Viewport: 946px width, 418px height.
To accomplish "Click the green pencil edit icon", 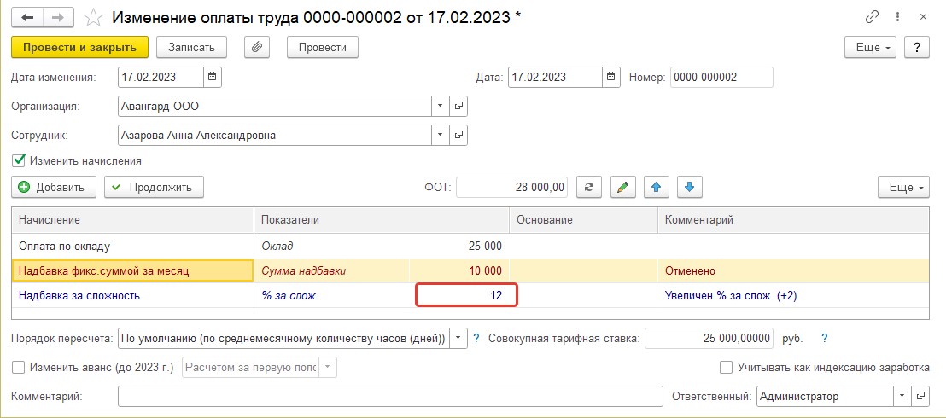I will (x=623, y=187).
